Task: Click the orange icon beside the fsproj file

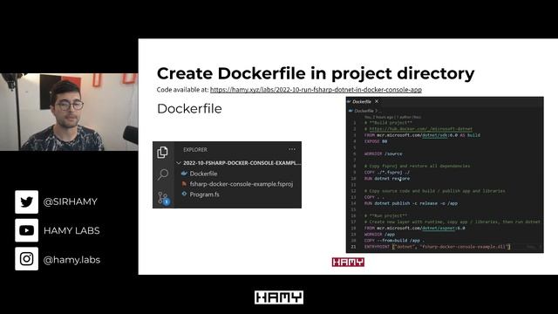Action: pyautogui.click(x=184, y=184)
